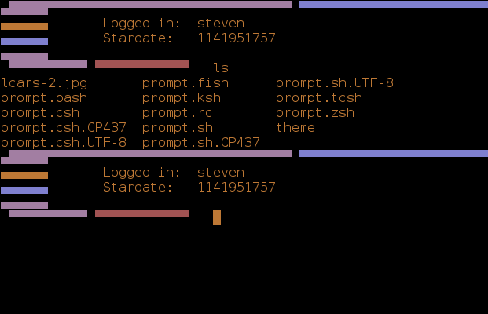Select prompt.bash in the listing

point(44,98)
